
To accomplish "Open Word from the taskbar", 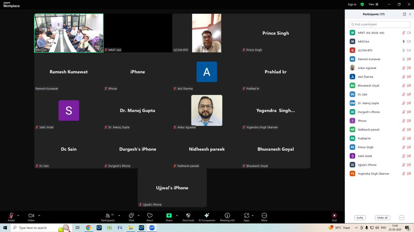I will (120, 228).
